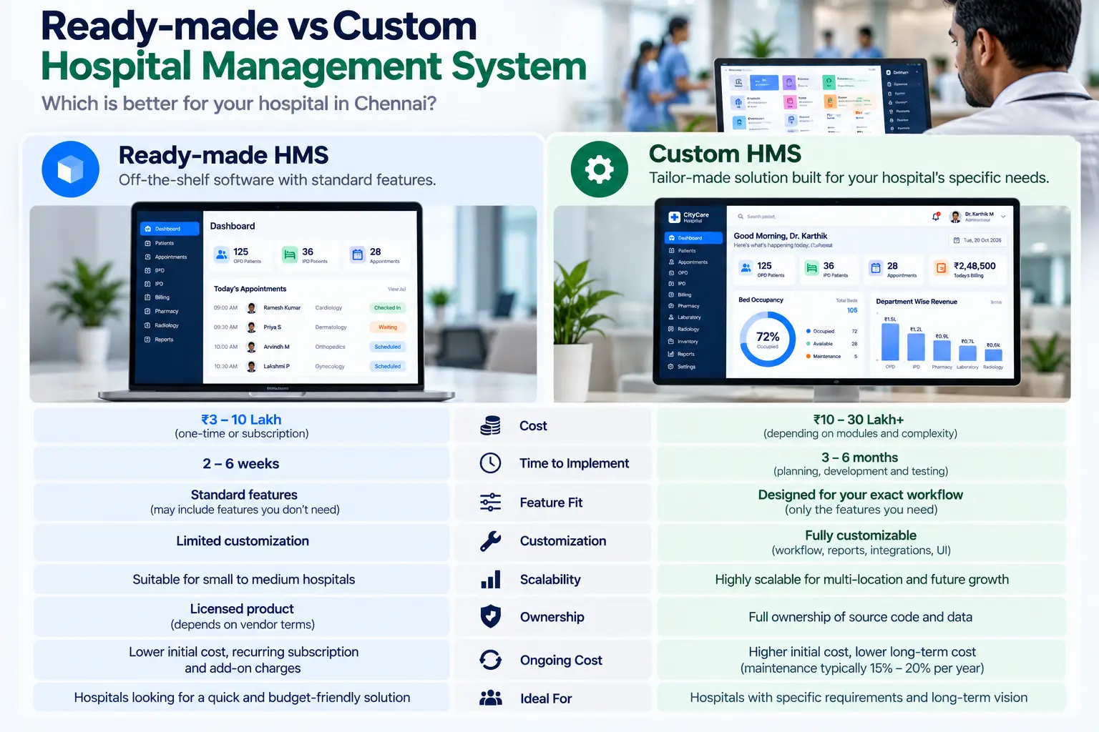Click "Suitable for small to medium hospitals"
The image size is (1099, 732).
(244, 580)
